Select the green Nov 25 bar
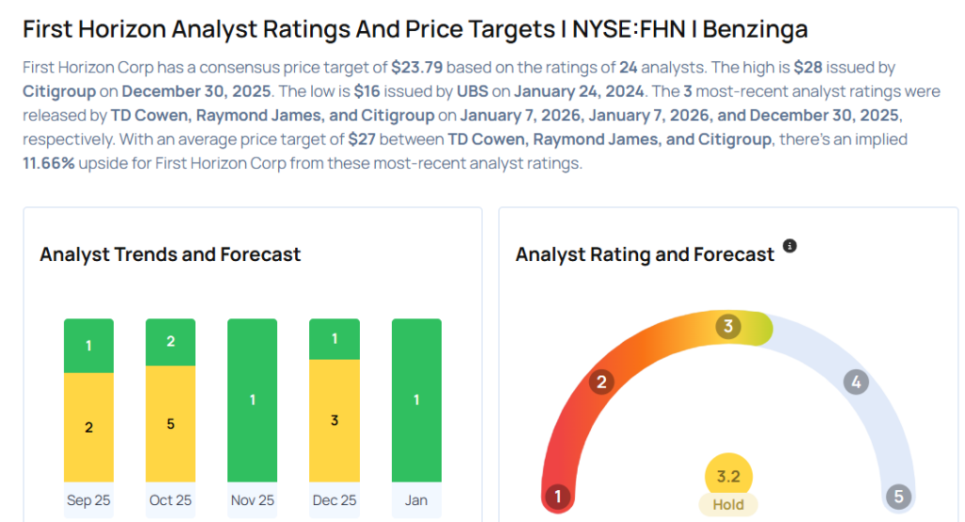This screenshot has width=965, height=522. [253, 400]
